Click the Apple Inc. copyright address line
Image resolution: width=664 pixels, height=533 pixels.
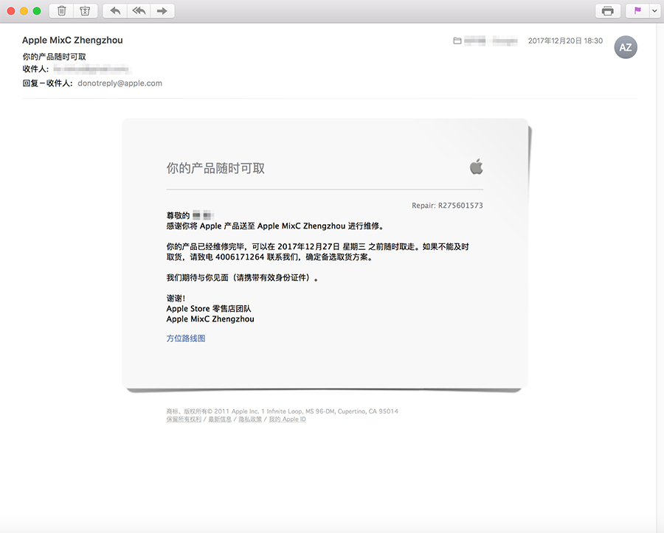282,411
